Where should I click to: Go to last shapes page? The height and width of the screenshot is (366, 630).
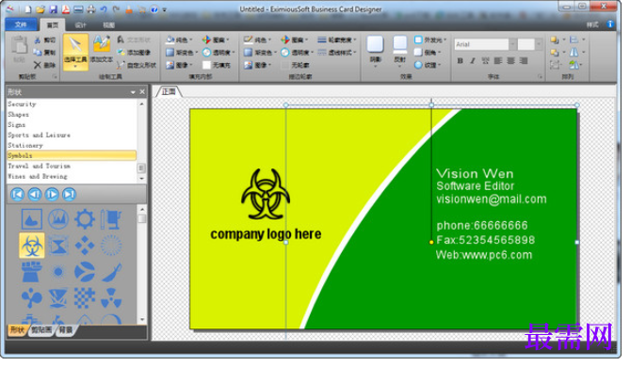point(69,194)
